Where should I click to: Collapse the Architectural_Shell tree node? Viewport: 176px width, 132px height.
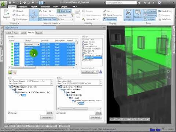point(10,87)
